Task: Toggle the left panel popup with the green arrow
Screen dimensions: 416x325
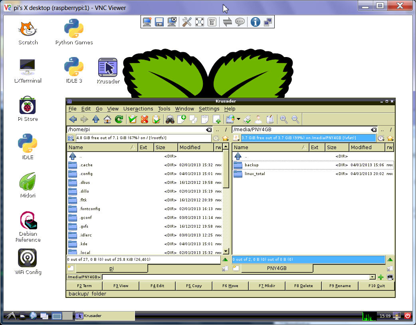Action: tap(225, 260)
